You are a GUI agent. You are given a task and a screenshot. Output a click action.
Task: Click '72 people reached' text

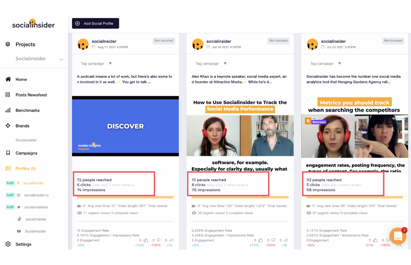94,180
